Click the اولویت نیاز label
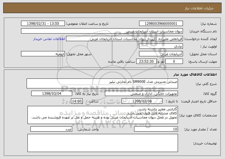 point(209,46)
